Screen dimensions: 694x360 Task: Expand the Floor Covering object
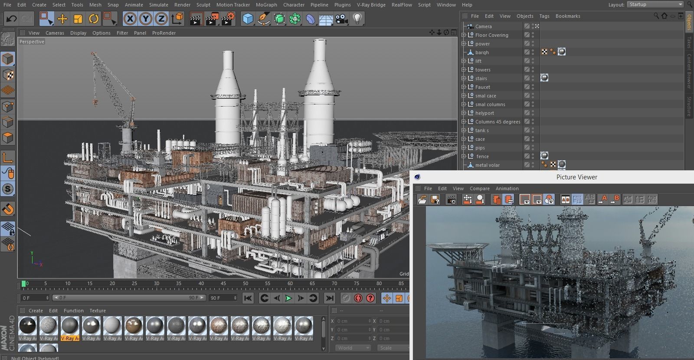tap(463, 35)
